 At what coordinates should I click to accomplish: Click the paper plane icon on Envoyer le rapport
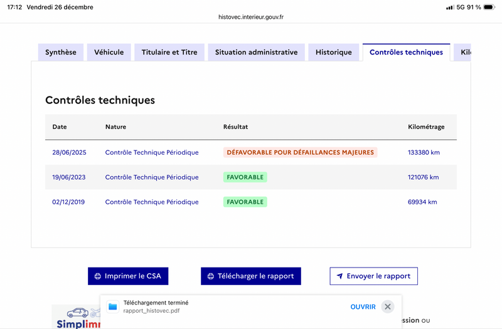click(x=339, y=276)
